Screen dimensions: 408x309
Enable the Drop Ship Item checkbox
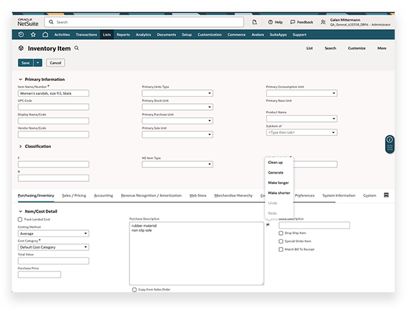[x=281, y=233]
